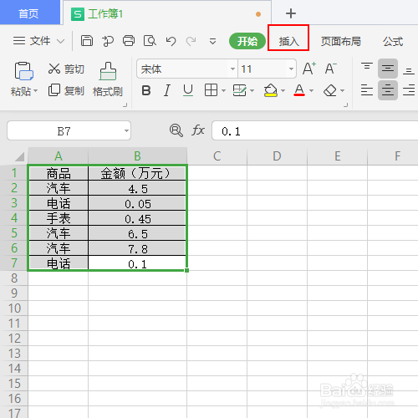Viewport: 418px width, 418px height.
Task: Click the cell borders icon
Action: click(x=211, y=90)
